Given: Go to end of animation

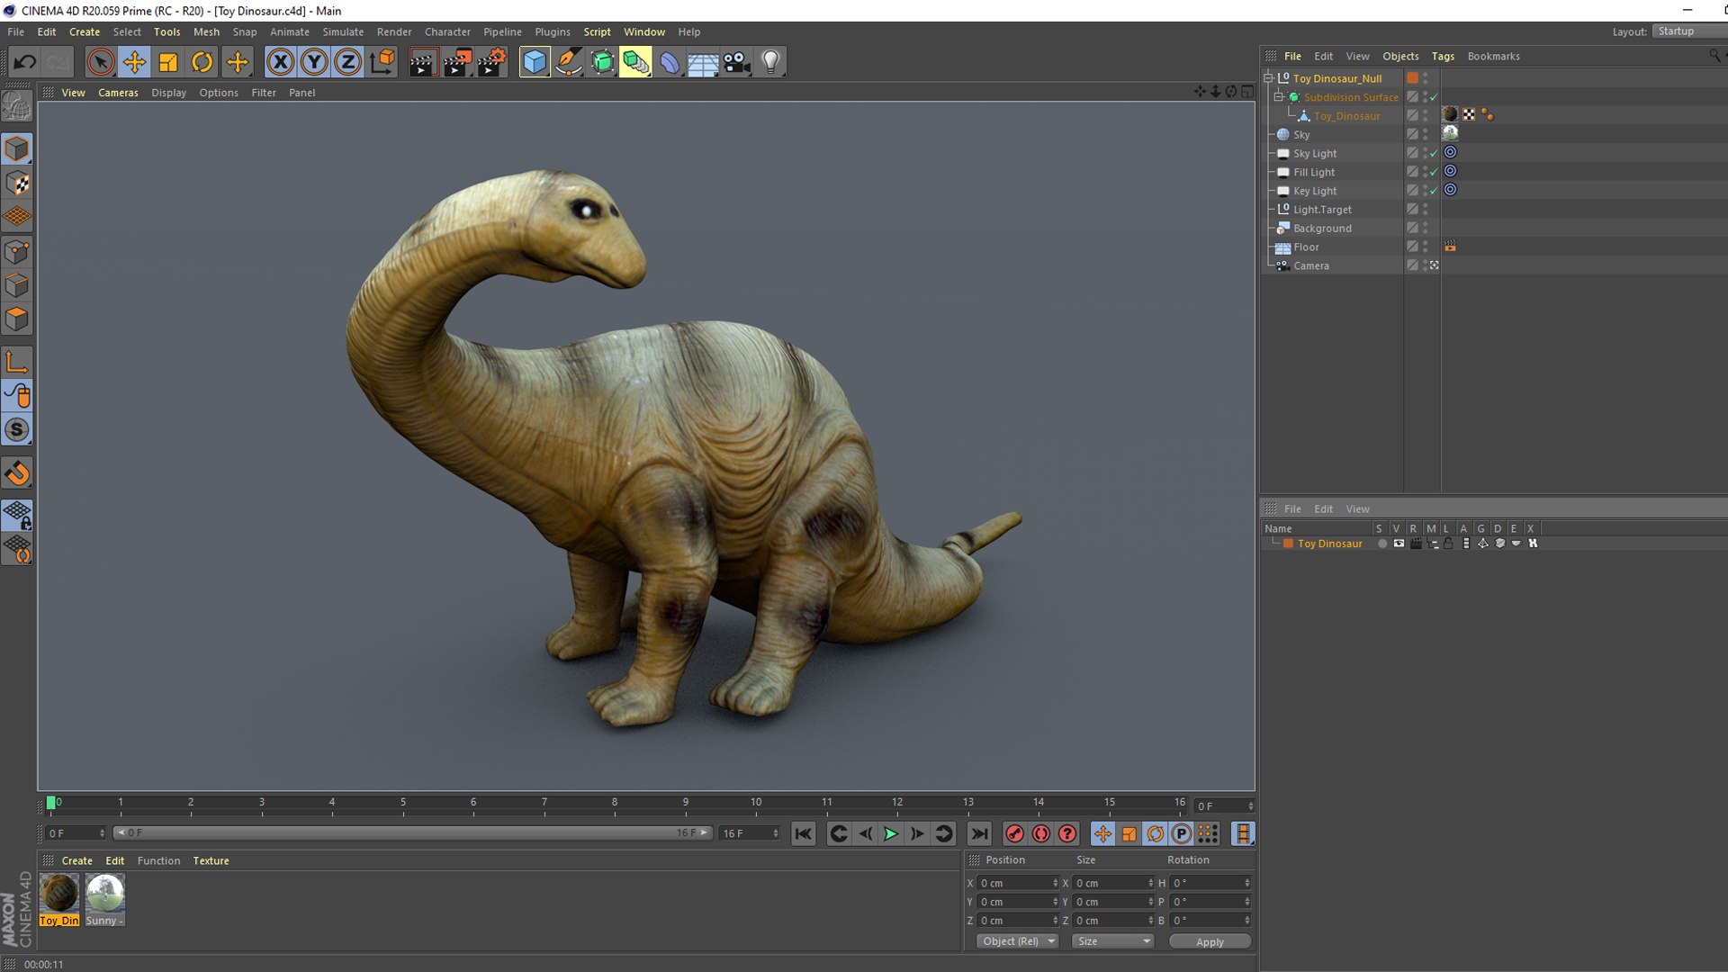Looking at the screenshot, I should 980,834.
